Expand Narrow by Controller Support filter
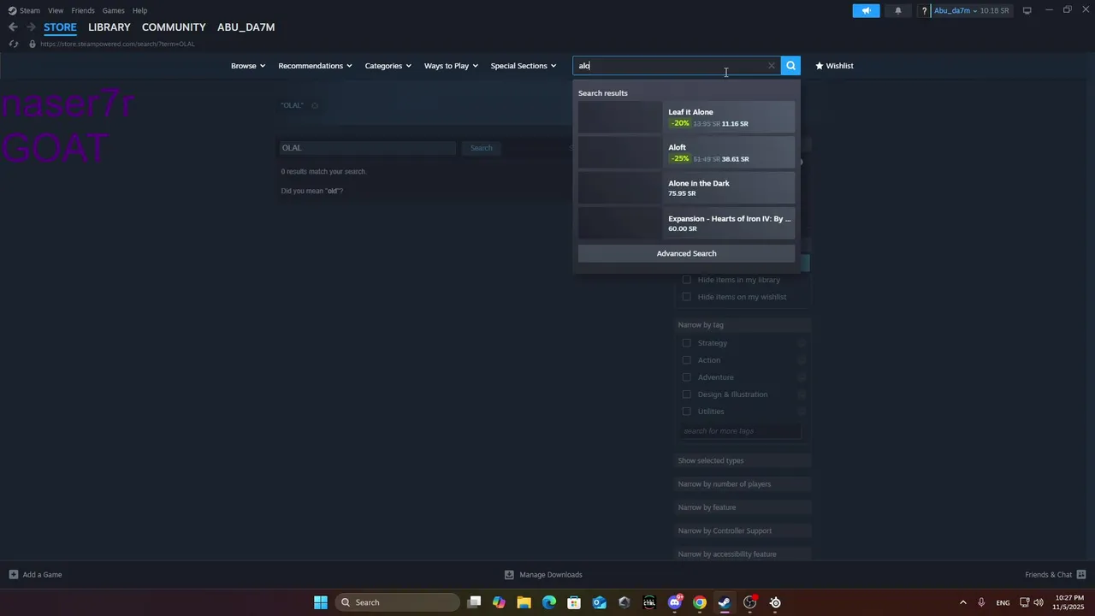The height and width of the screenshot is (616, 1095). click(x=743, y=530)
